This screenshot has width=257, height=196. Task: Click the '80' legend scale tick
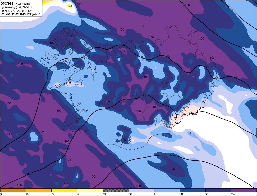(x=155, y=194)
